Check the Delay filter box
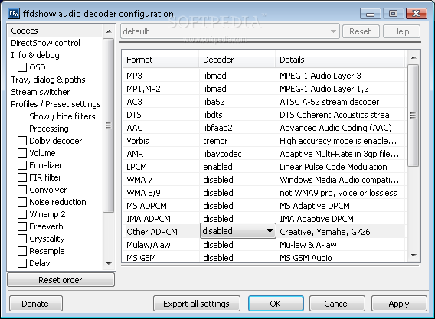 pos(22,263)
